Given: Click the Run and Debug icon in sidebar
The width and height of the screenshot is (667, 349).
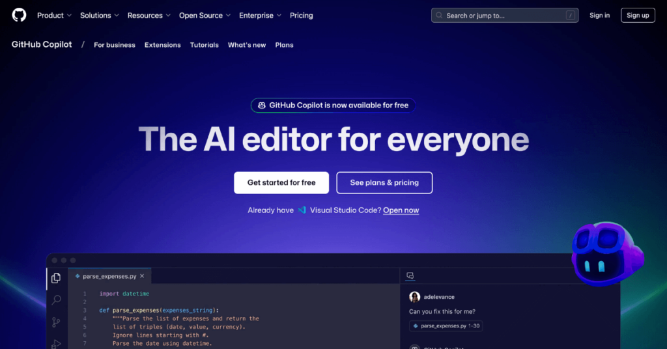Looking at the screenshot, I should click(x=56, y=344).
